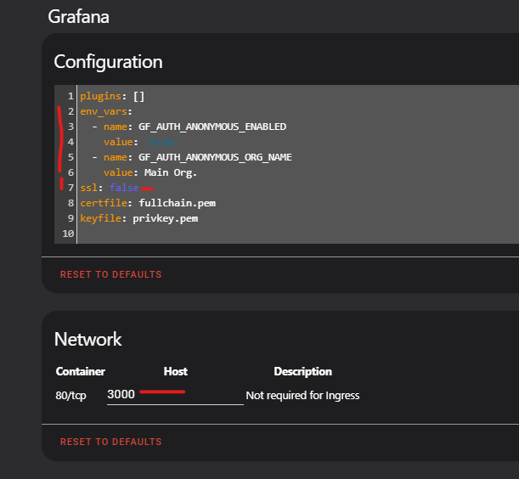Click the 'ssl: false' setting line
519x479 pixels.
coord(110,188)
